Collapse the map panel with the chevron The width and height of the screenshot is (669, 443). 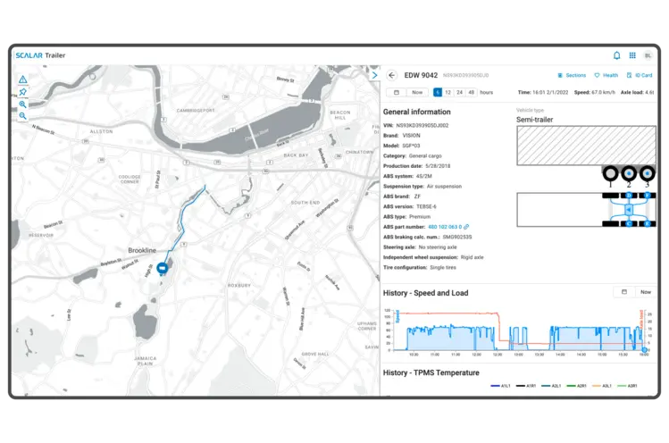(375, 75)
